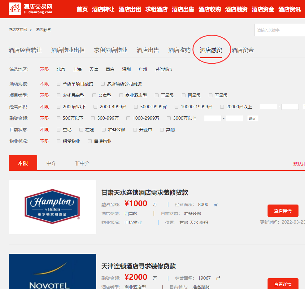The height and width of the screenshot is (289, 305).
Task: Tick the 3000万以上 financing amount
Action: pyautogui.click(x=169, y=119)
